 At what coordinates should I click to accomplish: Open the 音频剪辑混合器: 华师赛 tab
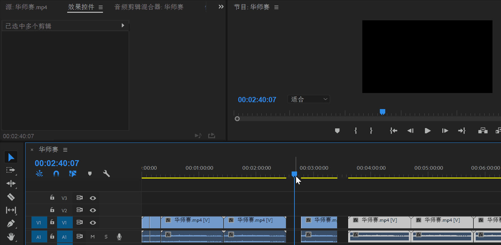[x=149, y=7]
